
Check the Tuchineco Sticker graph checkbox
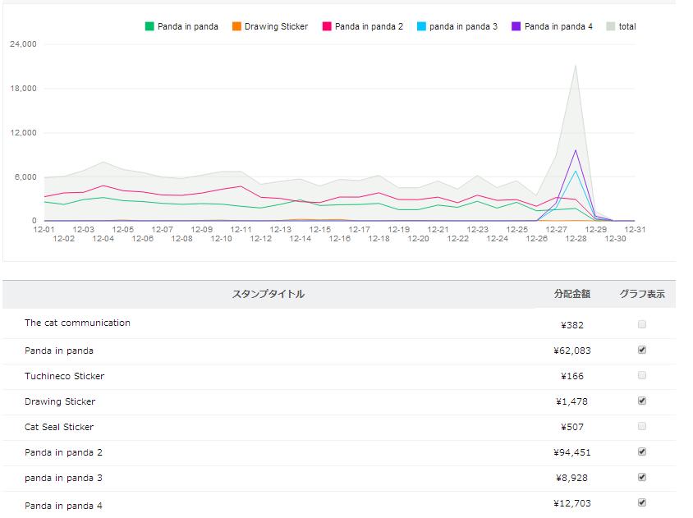pyautogui.click(x=642, y=375)
